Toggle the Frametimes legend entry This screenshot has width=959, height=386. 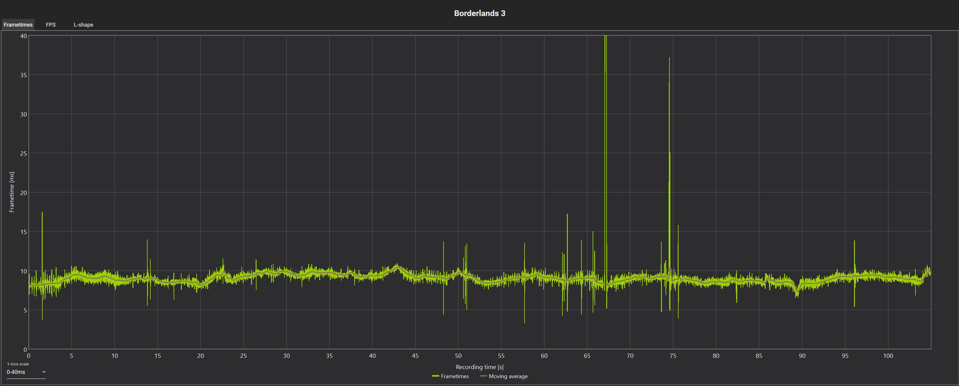pos(450,376)
